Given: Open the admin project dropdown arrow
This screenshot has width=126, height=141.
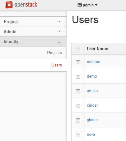Looking at the screenshot, I should [x=96, y=5].
